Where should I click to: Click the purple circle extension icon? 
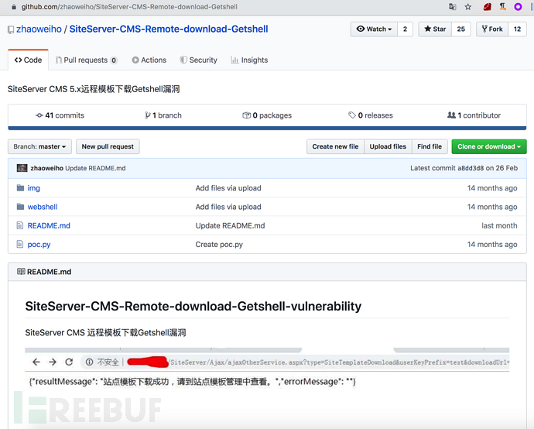518,7
